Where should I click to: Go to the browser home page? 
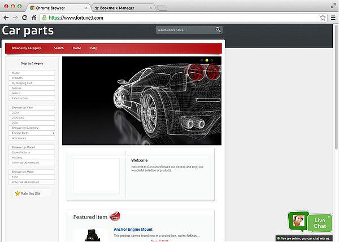click(x=34, y=17)
